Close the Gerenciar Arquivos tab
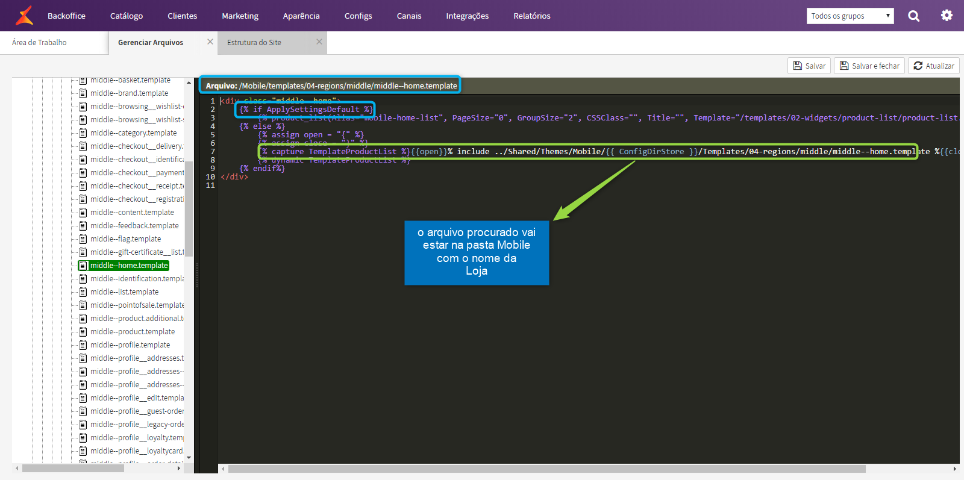 click(x=210, y=42)
